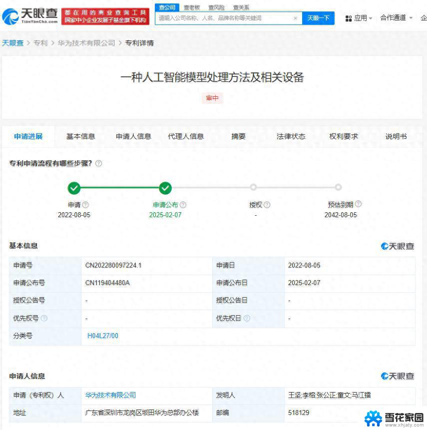The width and height of the screenshot is (427, 430).
Task: Select the 查风险 search tab
Action: 216,7
